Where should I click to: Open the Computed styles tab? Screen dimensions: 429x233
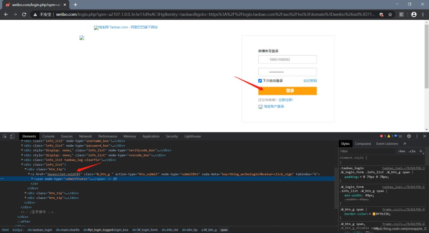[x=363, y=143]
